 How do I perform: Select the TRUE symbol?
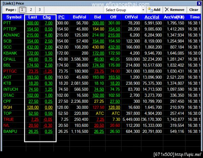(x=8, y=119)
